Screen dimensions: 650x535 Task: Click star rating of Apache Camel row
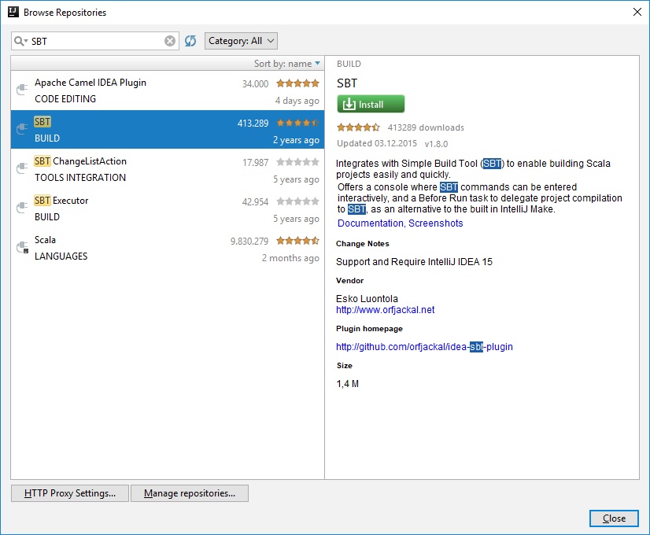(297, 83)
